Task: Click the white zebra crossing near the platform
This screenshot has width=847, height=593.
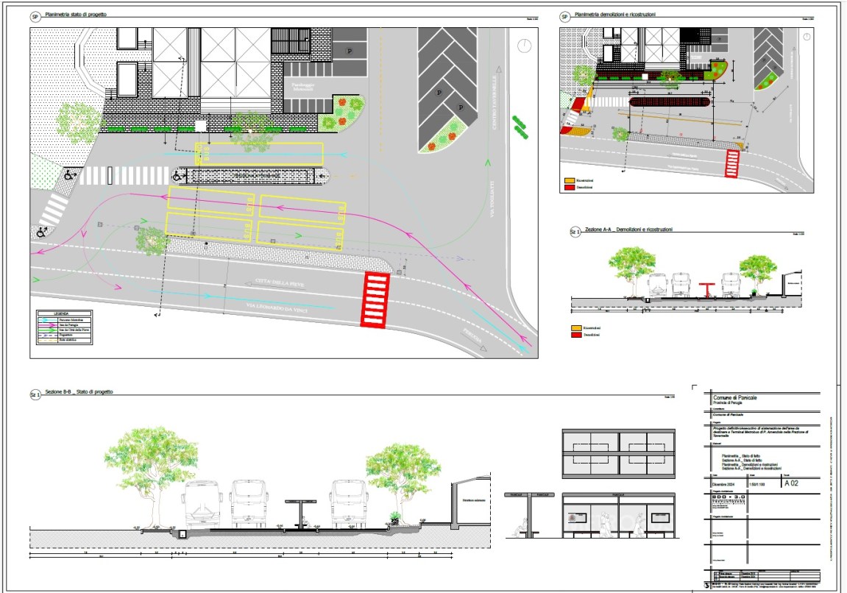Action: click(x=124, y=176)
